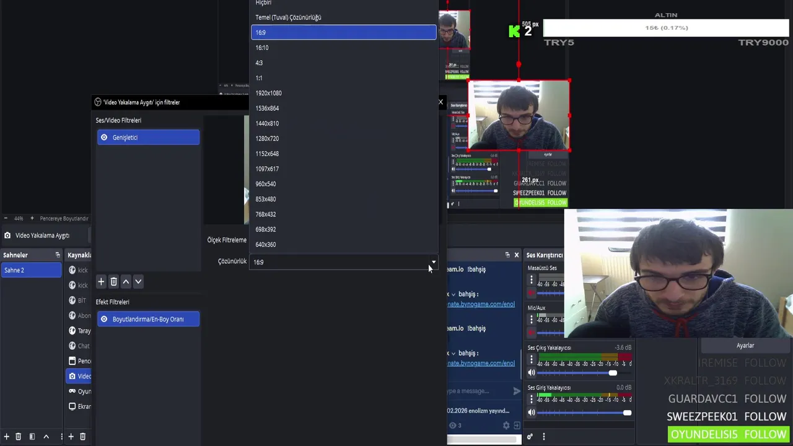The height and width of the screenshot is (446, 793).
Task: Toggle visibility of the Genişletici filter
Action: tap(104, 138)
